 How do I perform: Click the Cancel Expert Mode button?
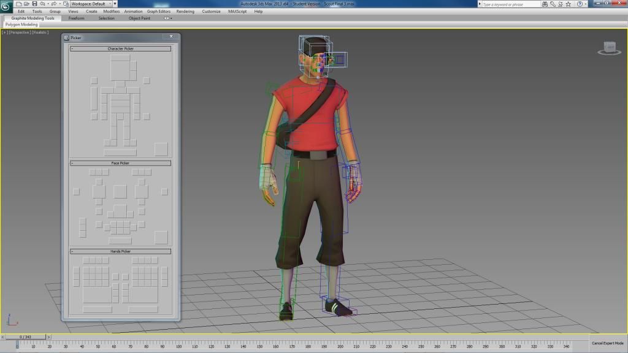(x=608, y=343)
